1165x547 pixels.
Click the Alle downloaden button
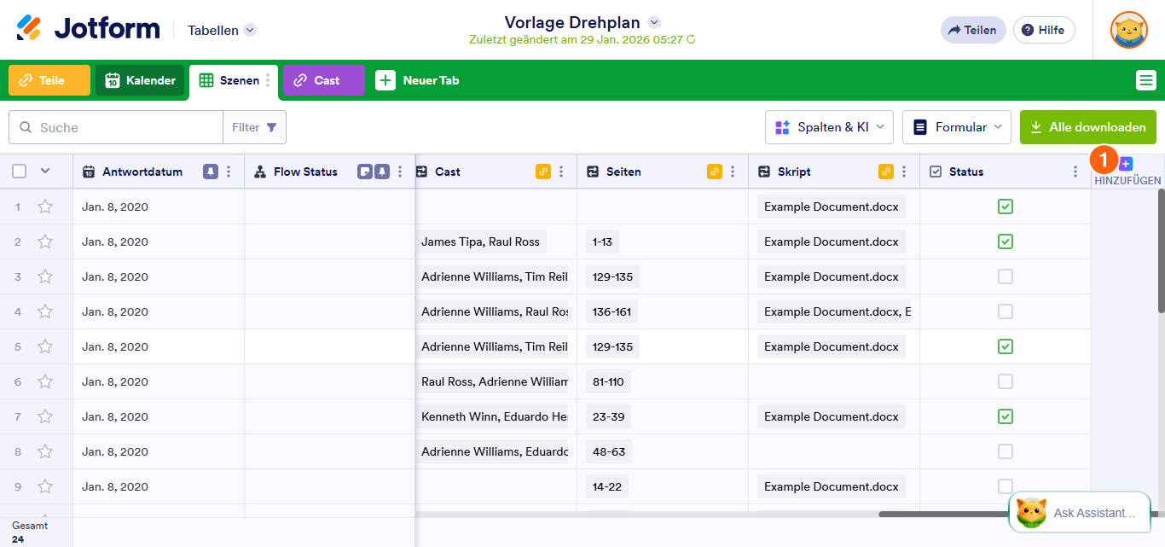pos(1087,127)
